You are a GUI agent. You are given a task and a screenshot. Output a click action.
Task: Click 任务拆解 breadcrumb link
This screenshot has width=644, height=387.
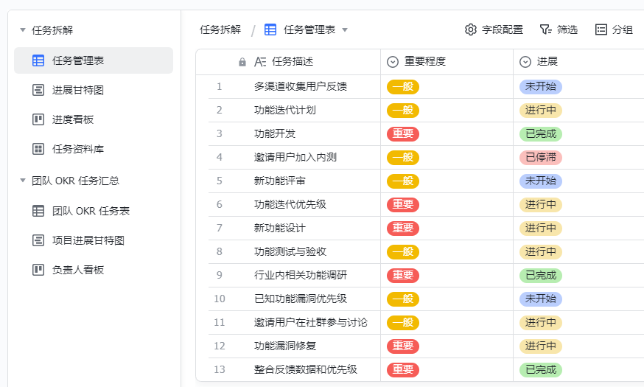(x=220, y=29)
